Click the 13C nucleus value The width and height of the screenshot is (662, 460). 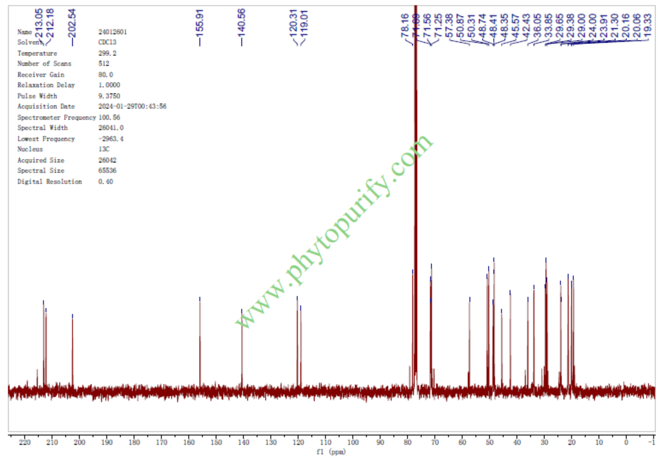103,149
